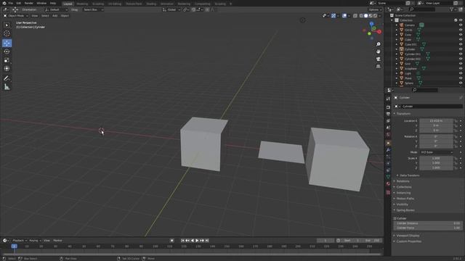Select the Select Box tool in the toolbar

[7, 25]
